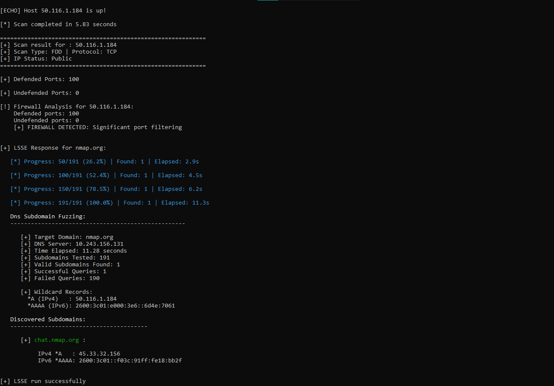Select the "[+] Defended Ports: 100" summary line
The width and height of the screenshot is (554, 386).
point(39,79)
